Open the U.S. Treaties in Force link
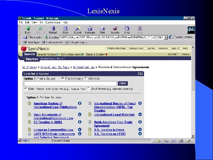The width and height of the screenshot is (213, 160). tap(109, 130)
